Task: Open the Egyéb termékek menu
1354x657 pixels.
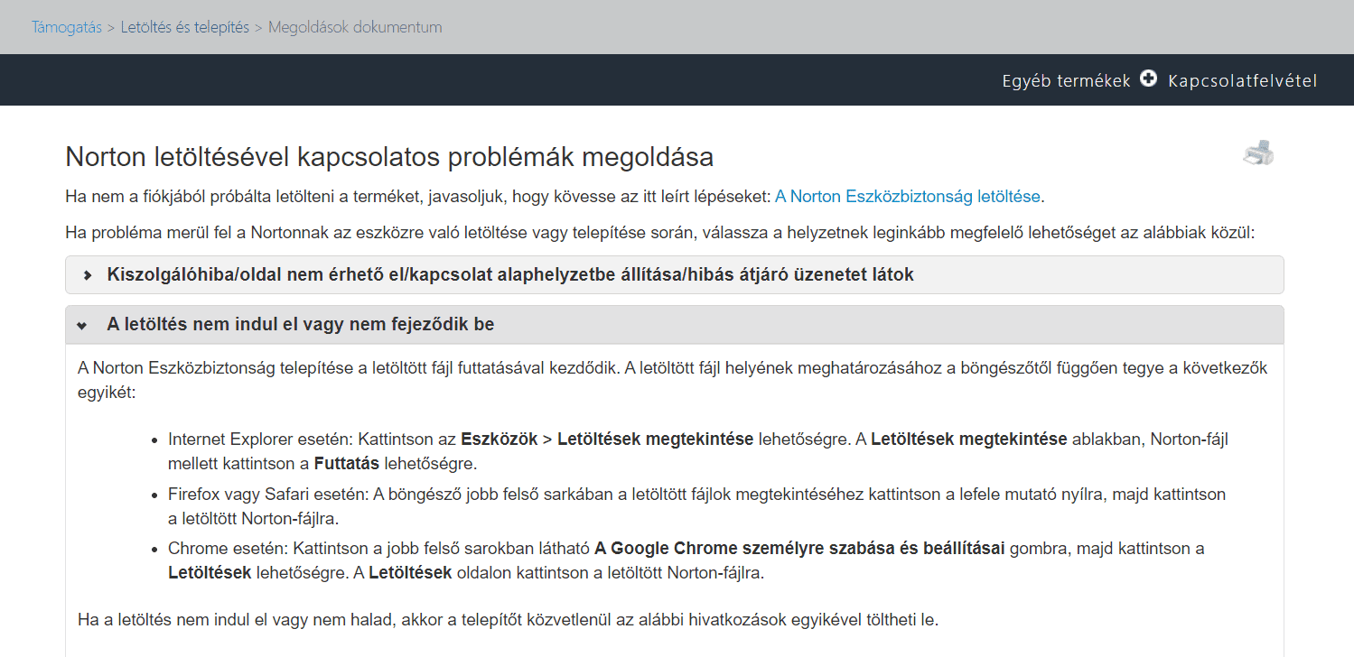Action: point(1066,80)
